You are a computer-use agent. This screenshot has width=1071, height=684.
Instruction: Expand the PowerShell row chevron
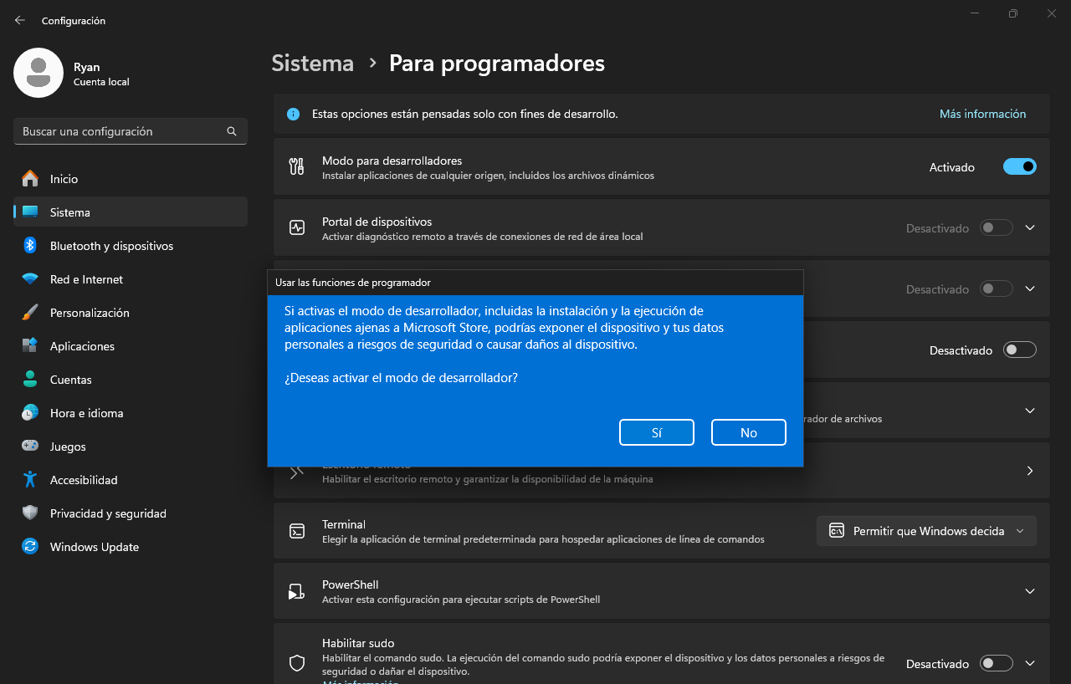coord(1030,591)
